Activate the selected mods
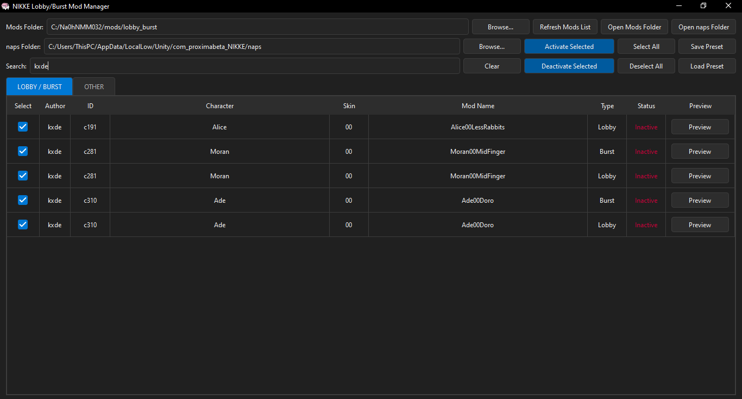 [x=569, y=46]
